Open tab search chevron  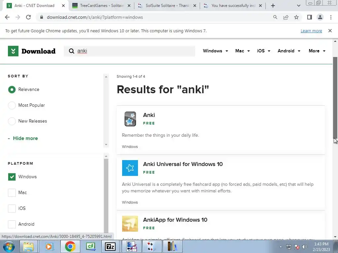pyautogui.click(x=298, y=6)
